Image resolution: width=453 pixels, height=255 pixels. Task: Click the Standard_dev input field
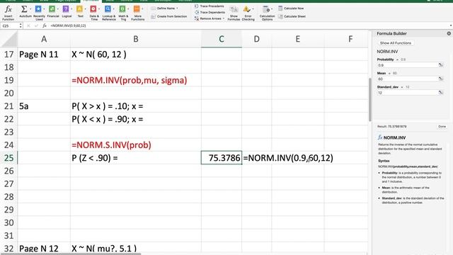coord(408,93)
